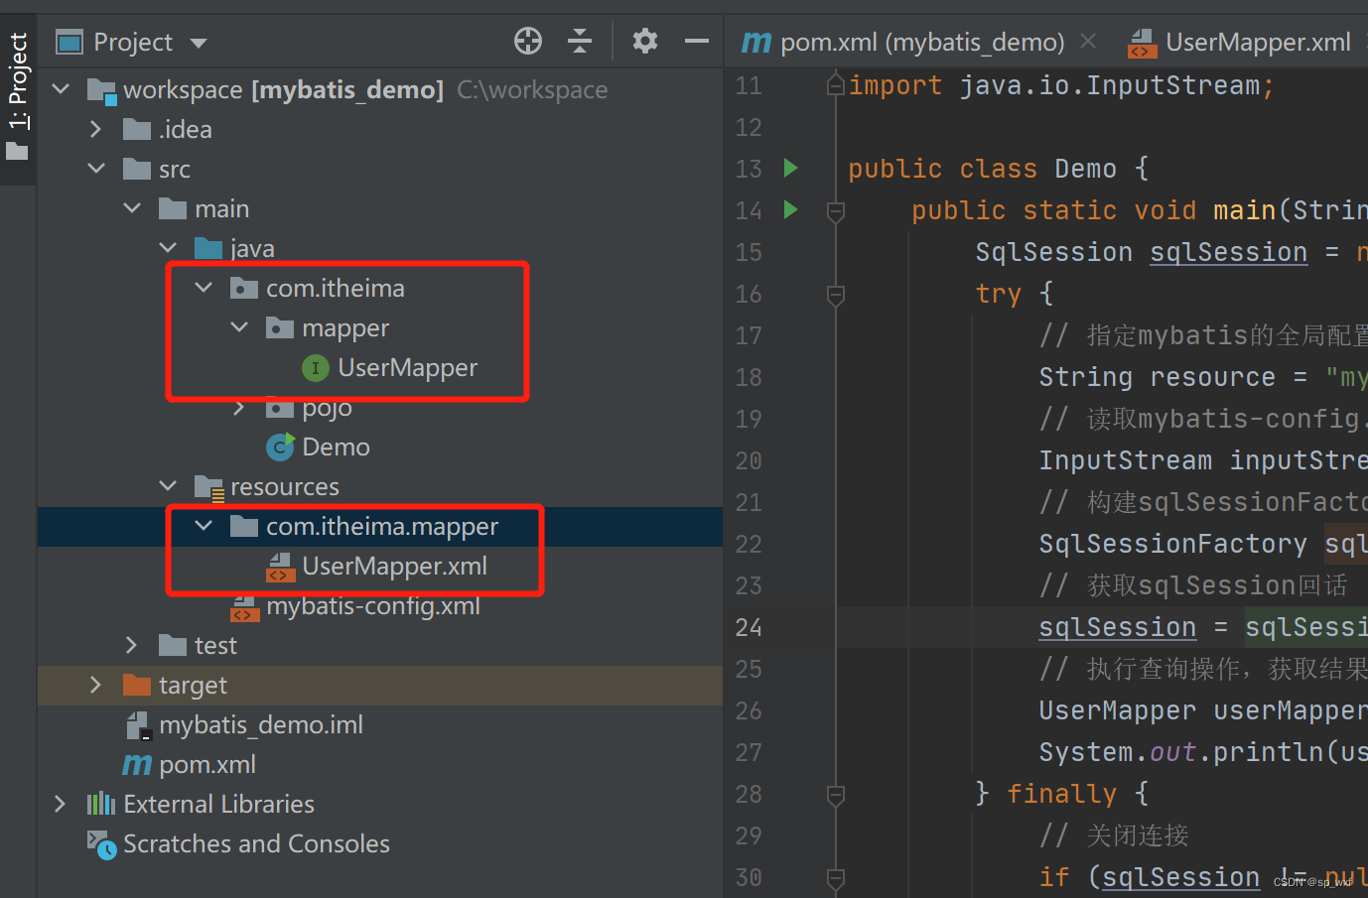Click 'SqlSessionFactory' on line 22
The width and height of the screenshot is (1368, 898).
point(1172,544)
